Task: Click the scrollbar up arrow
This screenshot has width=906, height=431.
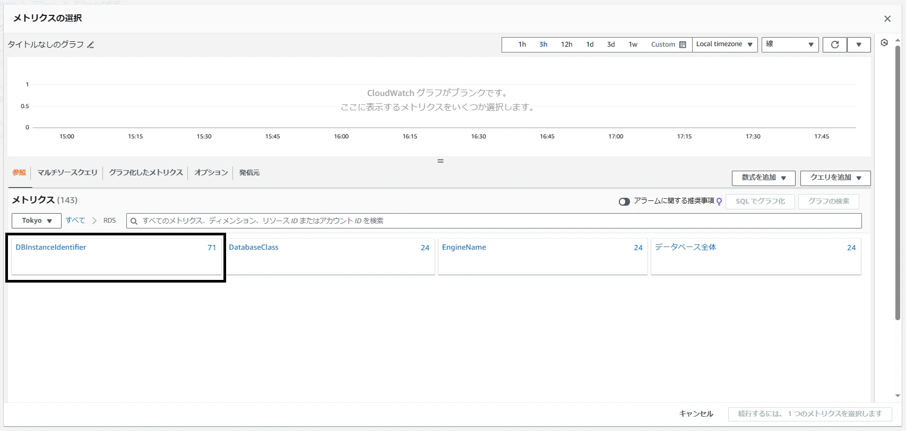Action: 898,40
